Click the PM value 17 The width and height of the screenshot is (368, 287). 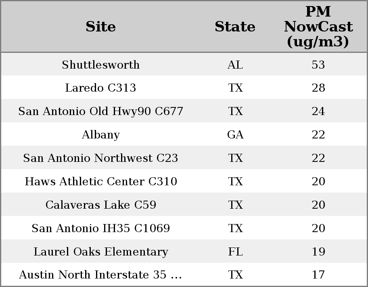pyautogui.click(x=318, y=274)
